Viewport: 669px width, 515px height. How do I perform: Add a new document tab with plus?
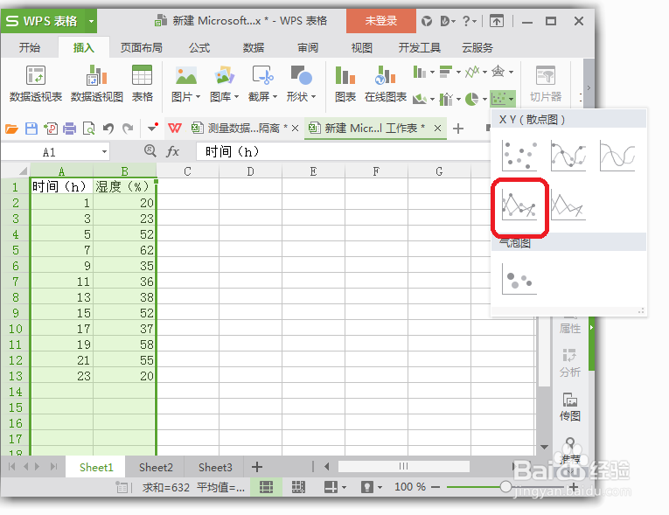coord(457,129)
